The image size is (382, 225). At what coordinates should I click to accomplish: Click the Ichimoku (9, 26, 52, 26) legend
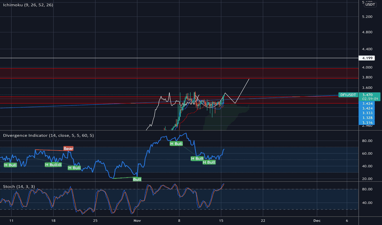pos(28,5)
